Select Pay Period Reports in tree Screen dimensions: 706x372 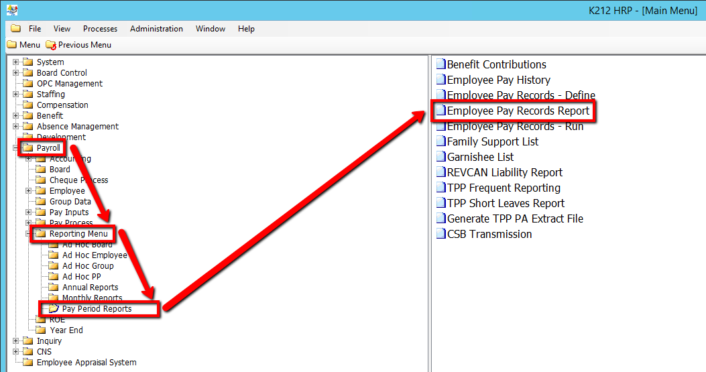point(97,309)
